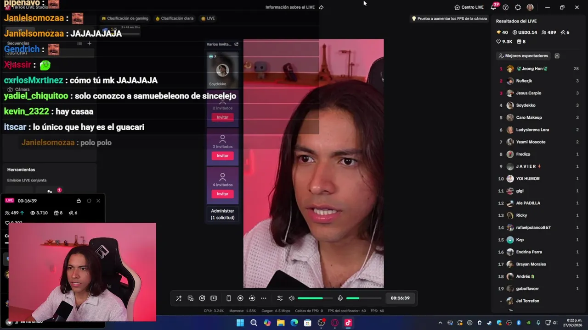Screen dimensions: 588x330
Task: Select viewer rafaelpolanco867 in ranking
Action: 539,227
